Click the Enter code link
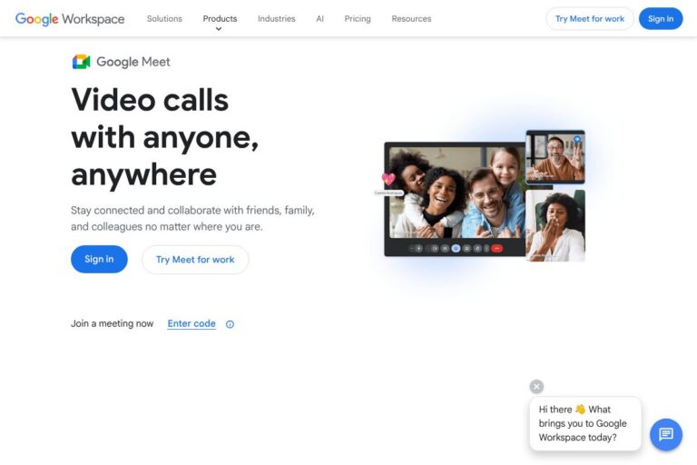 (x=191, y=324)
